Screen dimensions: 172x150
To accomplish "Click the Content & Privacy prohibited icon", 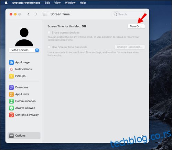I will point(11,115).
